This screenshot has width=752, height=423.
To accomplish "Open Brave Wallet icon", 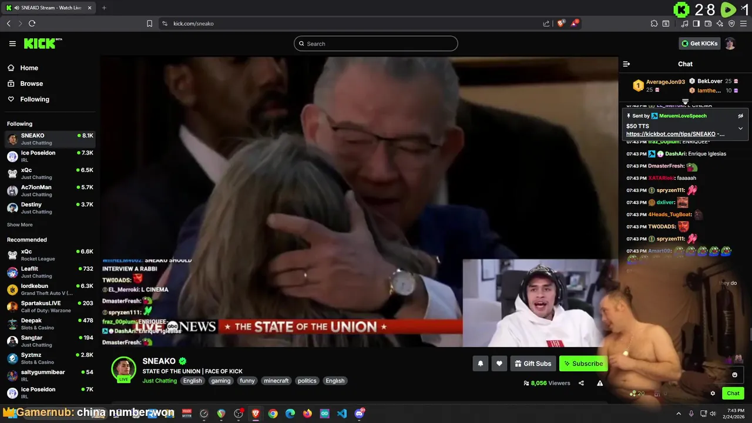I will (708, 23).
